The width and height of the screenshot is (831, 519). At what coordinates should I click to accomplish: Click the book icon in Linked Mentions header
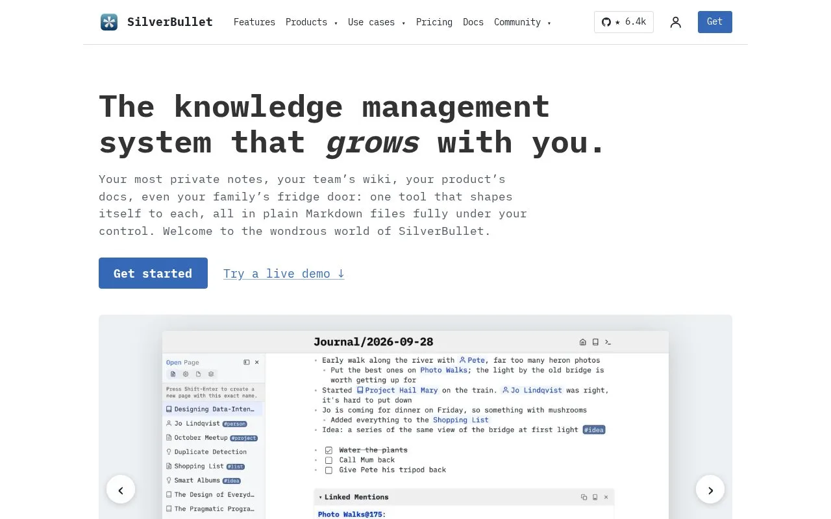coord(595,497)
